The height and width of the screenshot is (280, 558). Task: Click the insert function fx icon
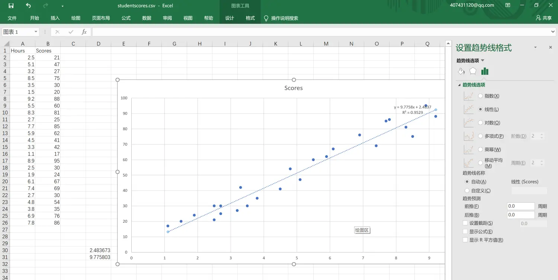click(84, 32)
